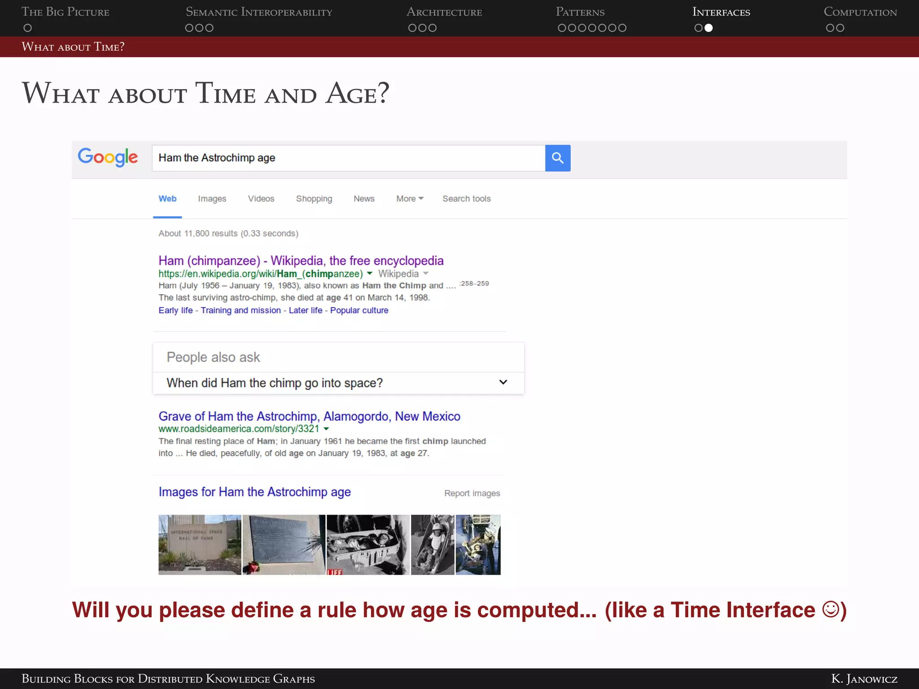Open the Wikipedia URL dropdown arrow
This screenshot has height=689, width=919.
coord(369,274)
